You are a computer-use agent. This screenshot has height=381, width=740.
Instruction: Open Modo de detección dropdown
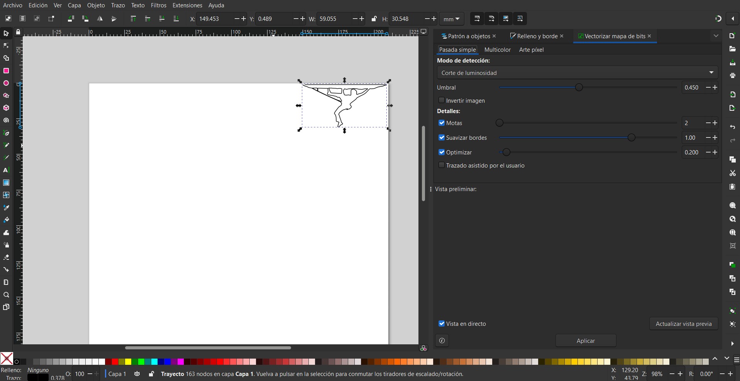[x=577, y=73]
